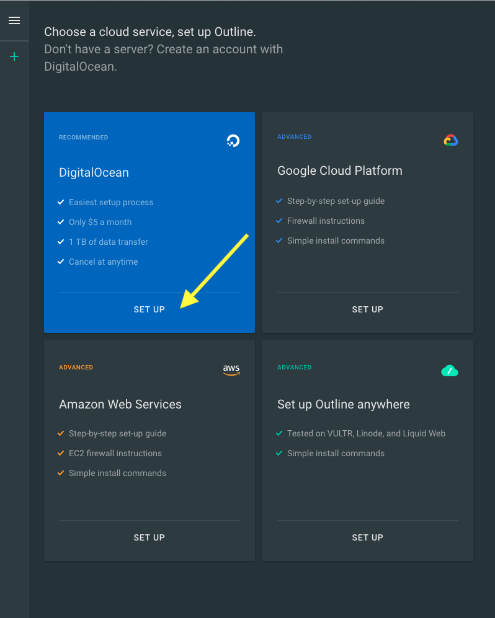
Task: Click the plus icon to add a server
Action: 14,57
